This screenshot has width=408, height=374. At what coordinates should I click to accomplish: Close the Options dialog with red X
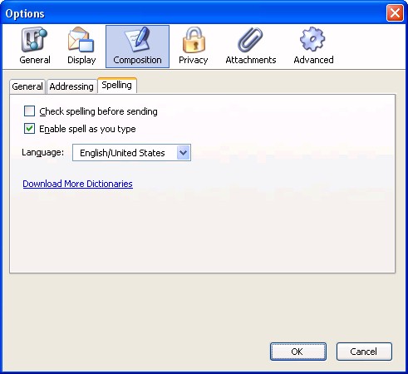coord(395,12)
